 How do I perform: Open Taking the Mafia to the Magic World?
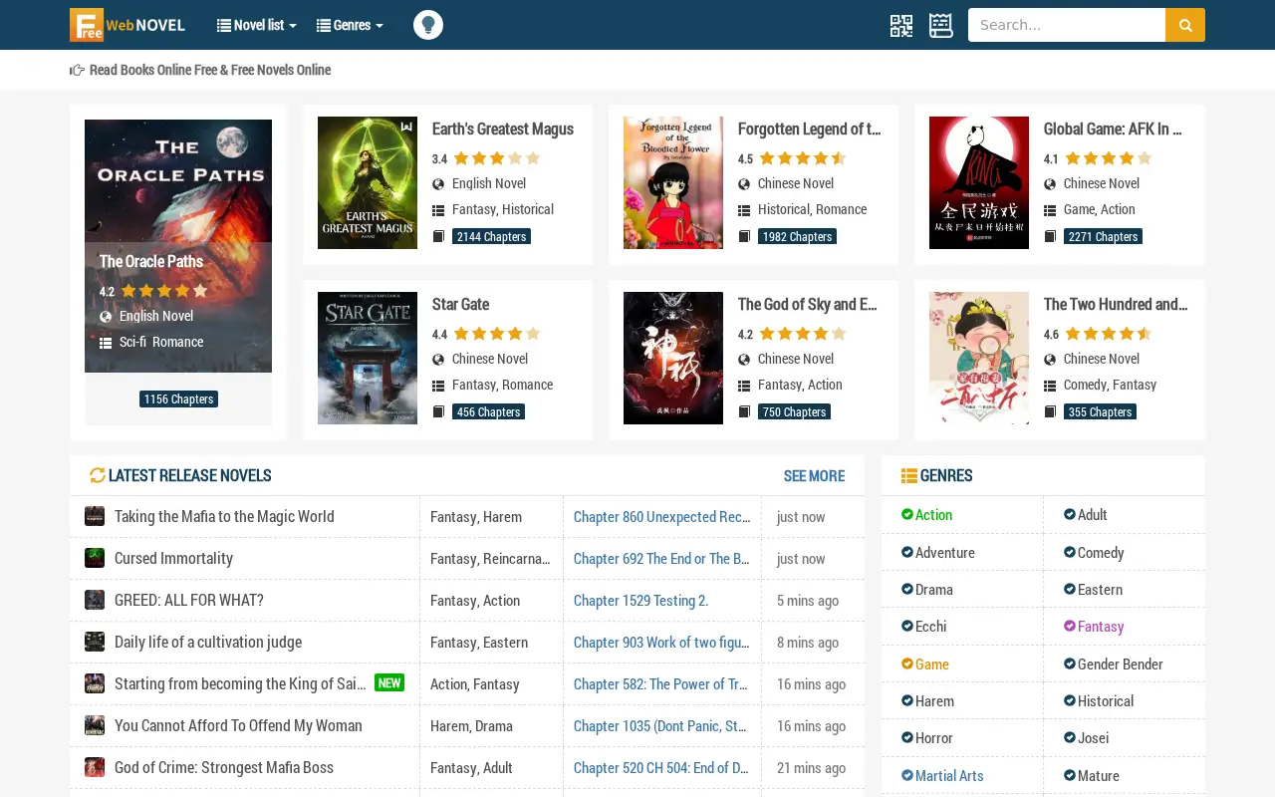224,516
